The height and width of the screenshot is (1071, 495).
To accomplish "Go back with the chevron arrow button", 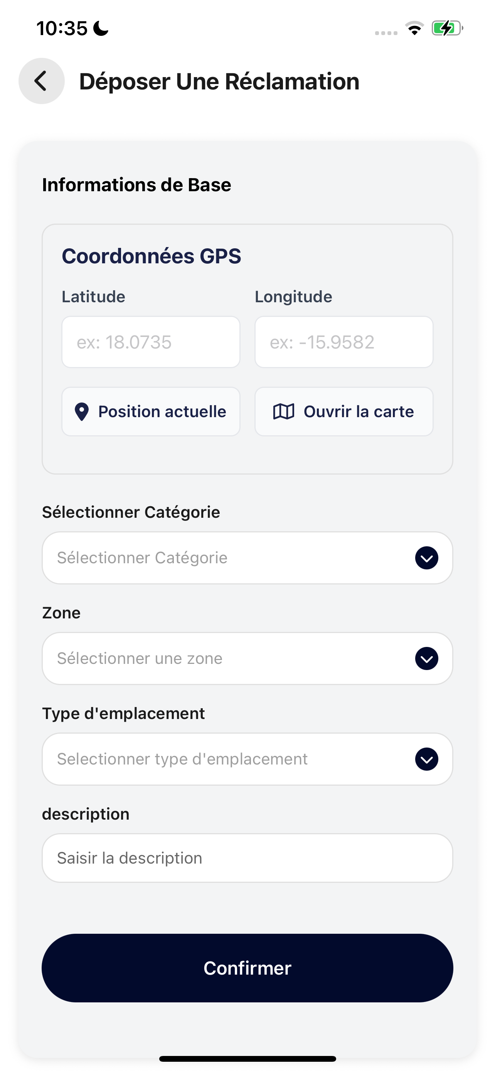I will (42, 81).
